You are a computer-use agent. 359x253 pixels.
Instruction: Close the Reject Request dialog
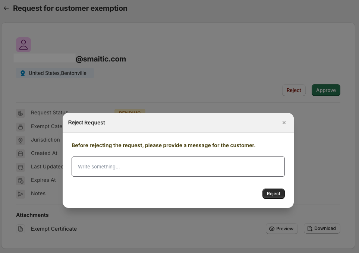(x=284, y=123)
